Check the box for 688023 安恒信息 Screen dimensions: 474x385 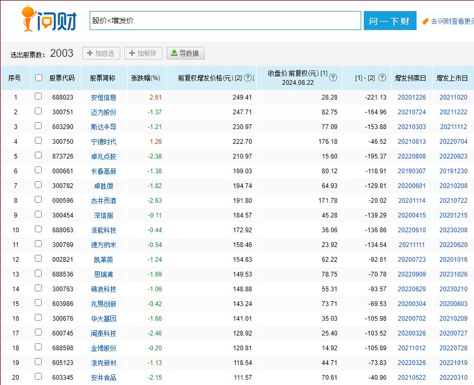tap(38, 96)
